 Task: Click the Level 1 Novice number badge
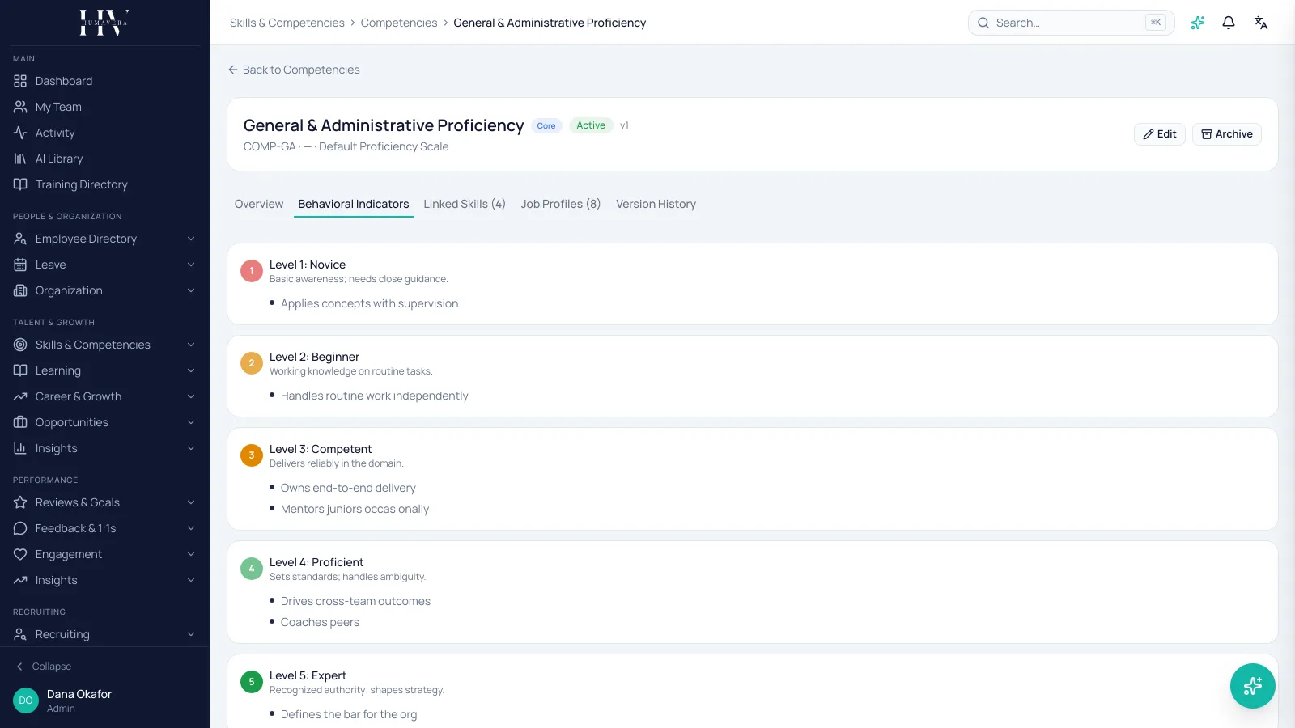[252, 271]
